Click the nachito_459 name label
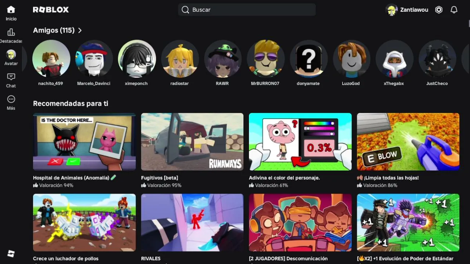Screen dimensions: 470x264 (x=51, y=84)
